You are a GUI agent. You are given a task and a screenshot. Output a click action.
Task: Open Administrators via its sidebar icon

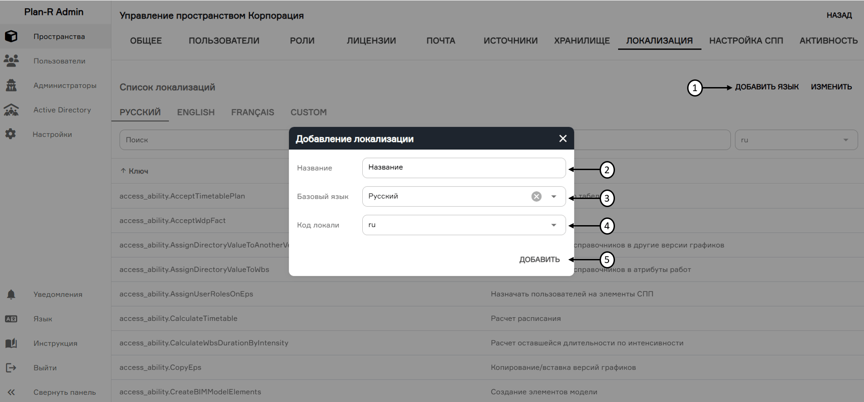click(x=11, y=85)
